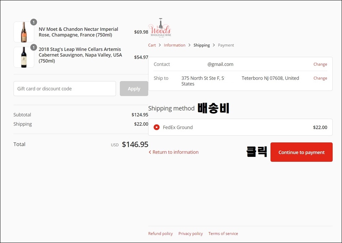The image size is (342, 243).
Task: Click the USD currency label
Action: coord(115,145)
